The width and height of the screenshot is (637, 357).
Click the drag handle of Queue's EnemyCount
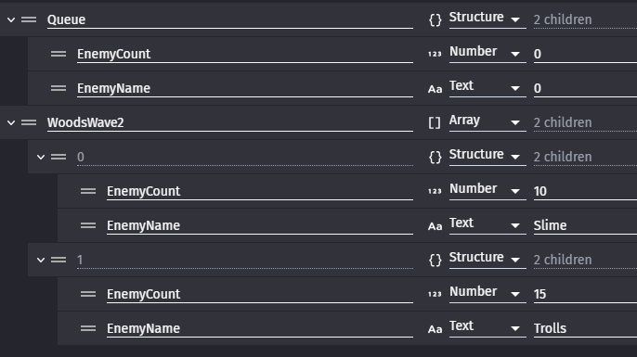pyautogui.click(x=58, y=54)
